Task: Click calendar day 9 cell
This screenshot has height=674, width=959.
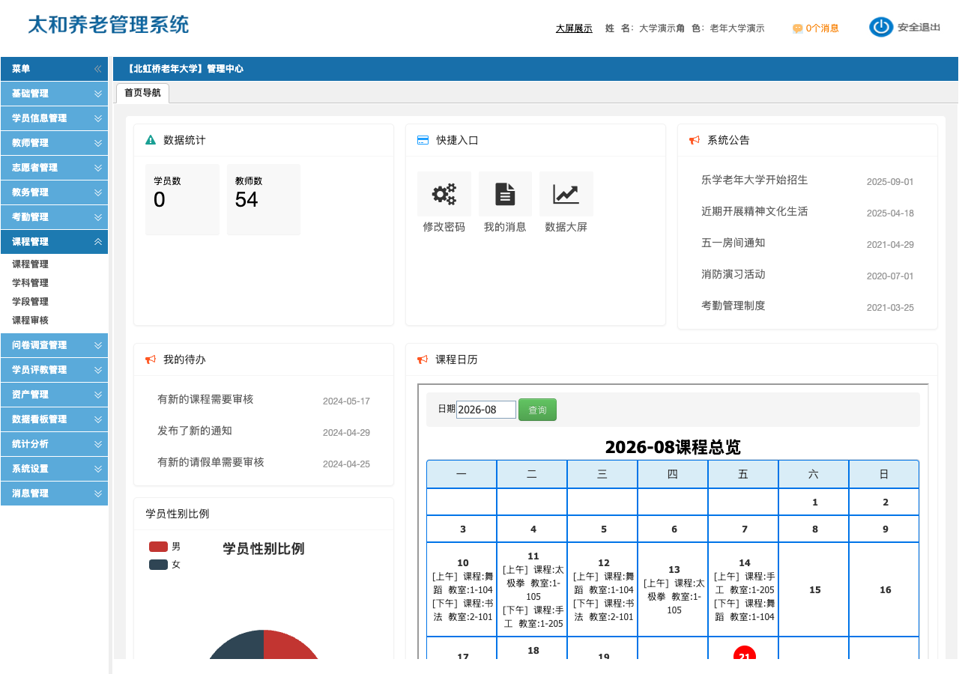Action: 884,529
